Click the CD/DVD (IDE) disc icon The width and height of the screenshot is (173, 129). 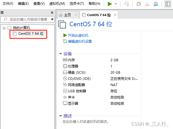[x=65, y=78]
